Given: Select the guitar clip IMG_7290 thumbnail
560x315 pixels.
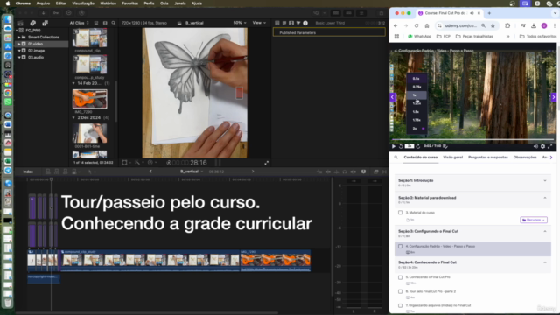Looking at the screenshot, I should 89,99.
